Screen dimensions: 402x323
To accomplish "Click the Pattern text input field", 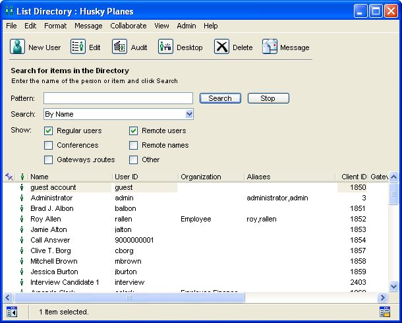I will [x=118, y=98].
